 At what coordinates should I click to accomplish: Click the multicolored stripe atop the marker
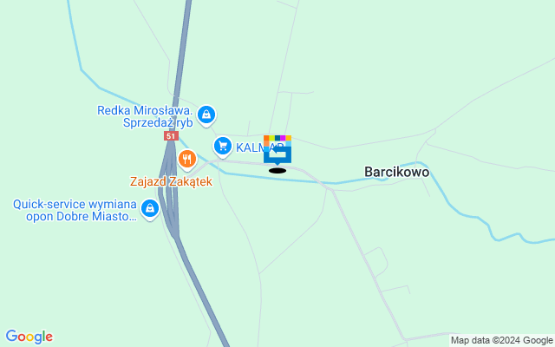pos(277,138)
